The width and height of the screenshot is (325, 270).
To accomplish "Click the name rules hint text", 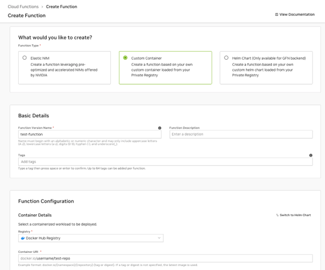I will 87,143.
